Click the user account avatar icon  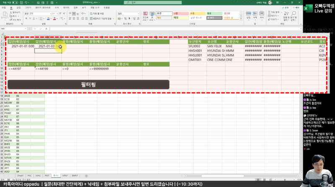coord(270,3)
